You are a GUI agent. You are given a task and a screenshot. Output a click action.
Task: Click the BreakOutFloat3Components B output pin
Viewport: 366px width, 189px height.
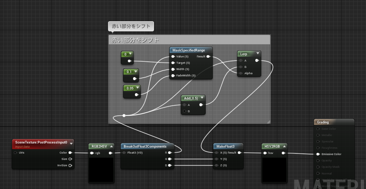(x=170, y=165)
